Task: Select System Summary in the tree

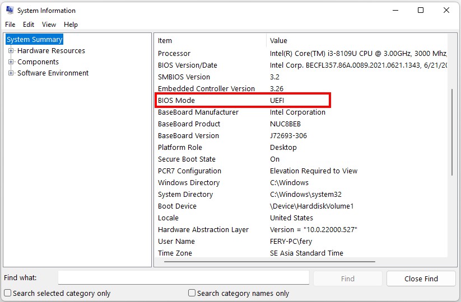Action: tap(34, 39)
